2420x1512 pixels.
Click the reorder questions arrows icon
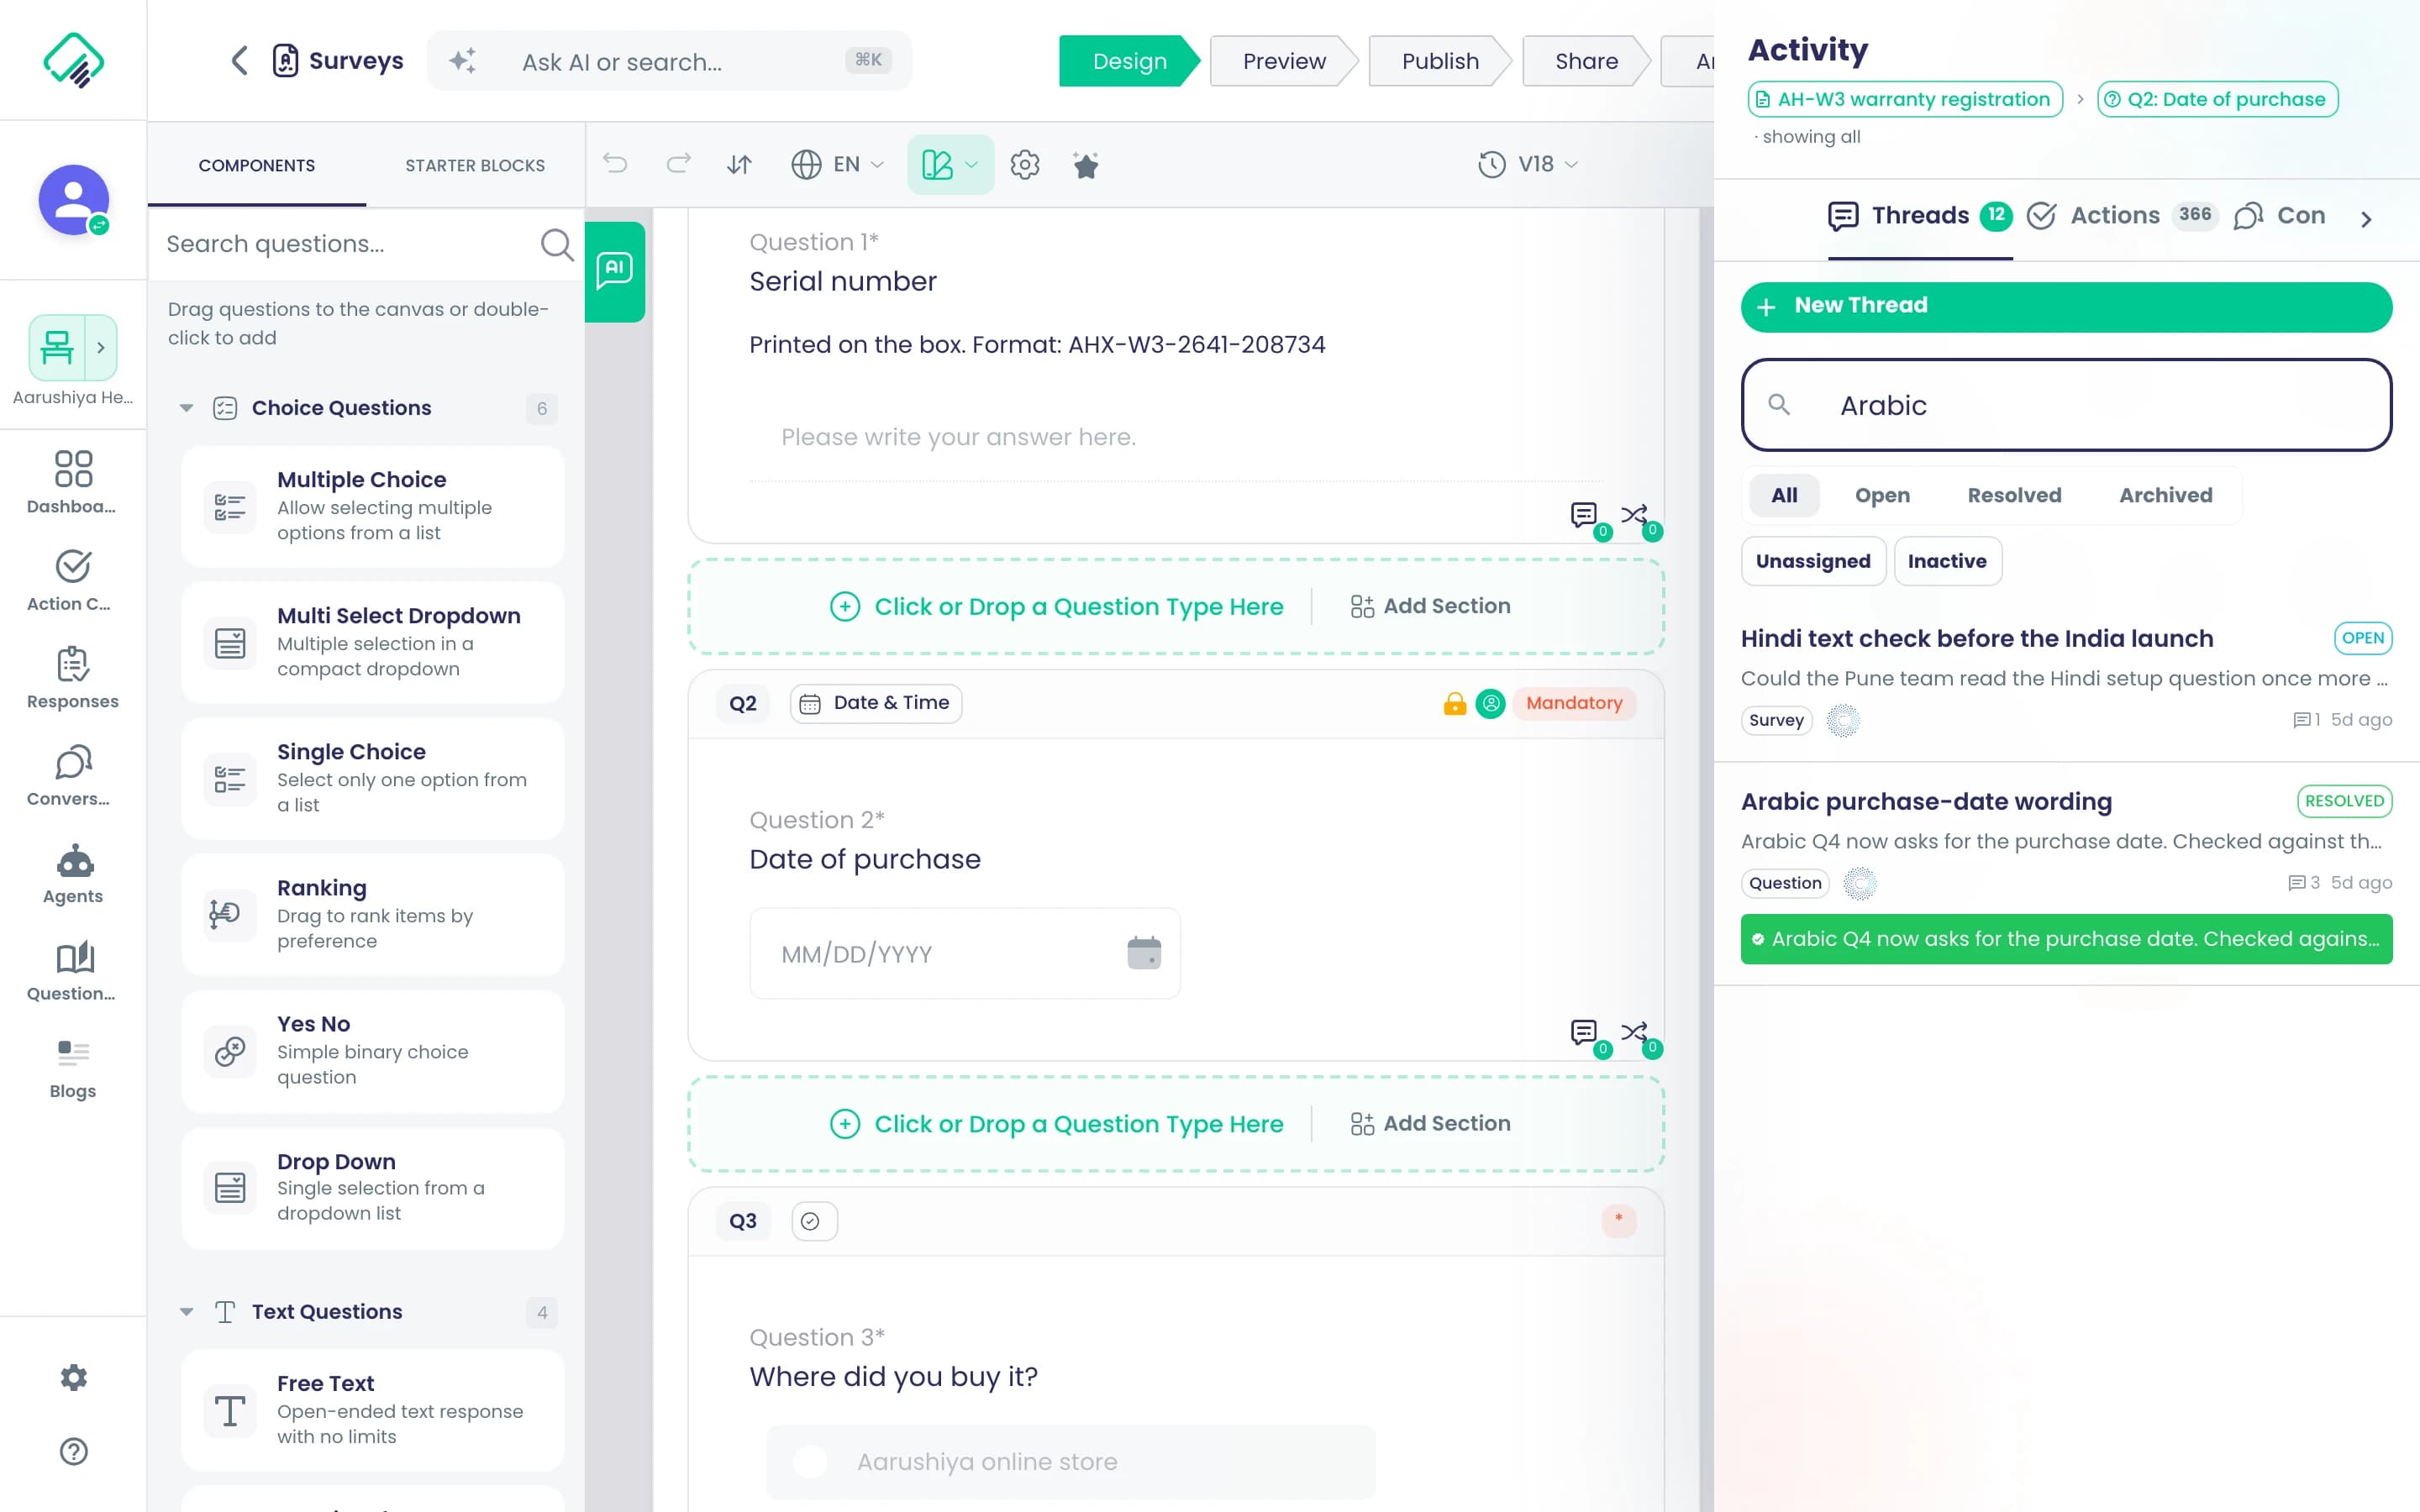(739, 164)
